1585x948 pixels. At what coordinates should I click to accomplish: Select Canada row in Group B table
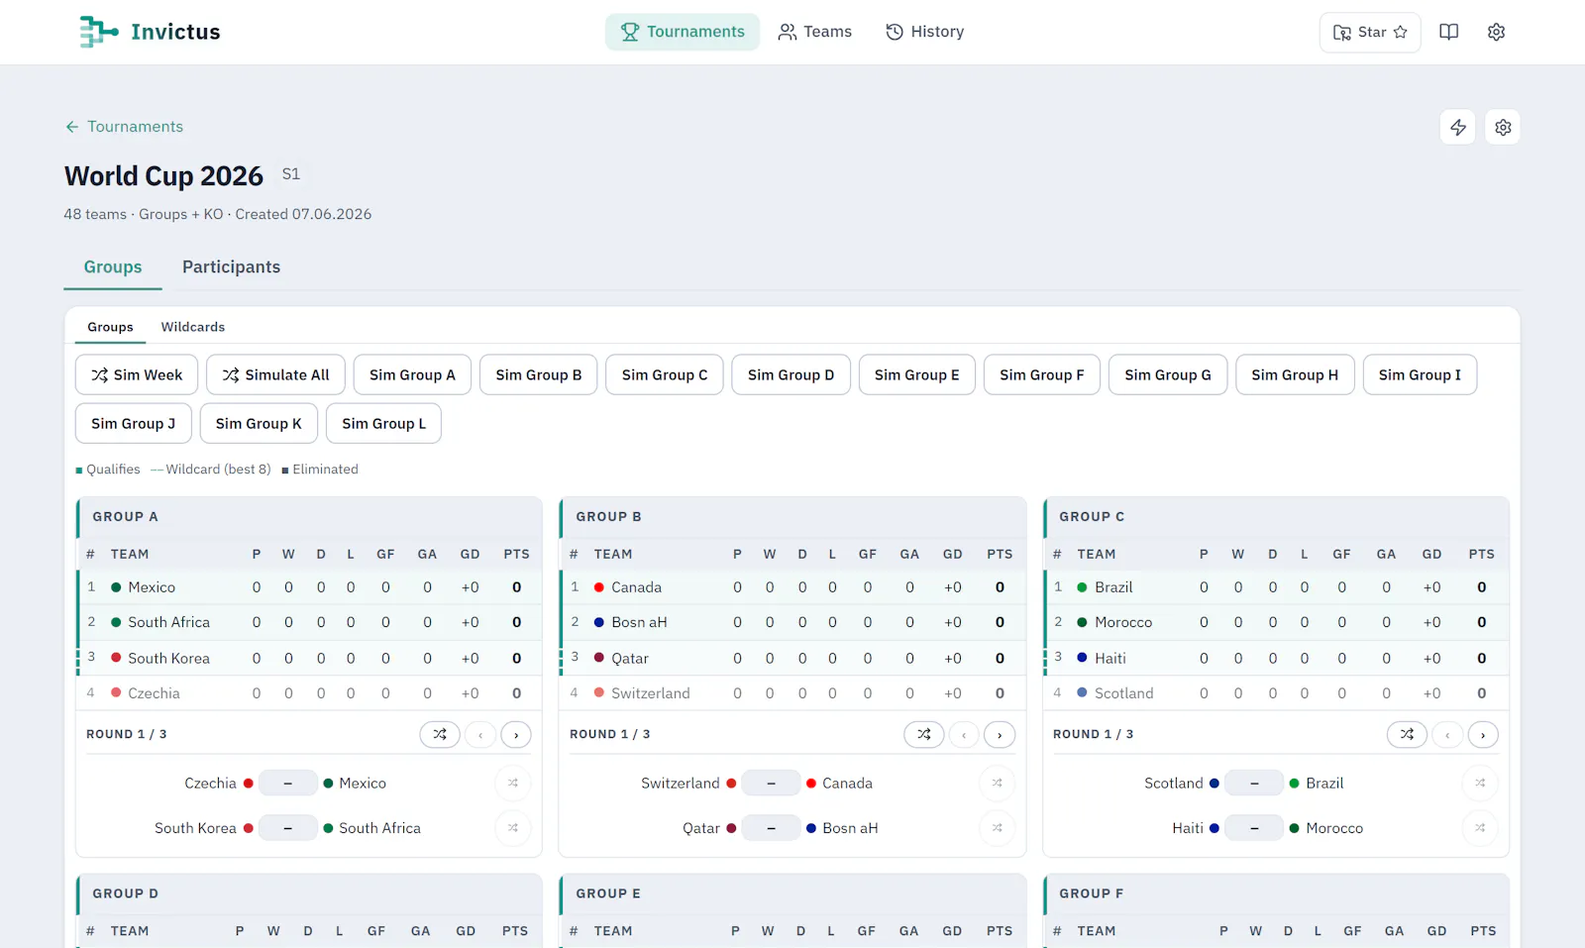coord(792,587)
